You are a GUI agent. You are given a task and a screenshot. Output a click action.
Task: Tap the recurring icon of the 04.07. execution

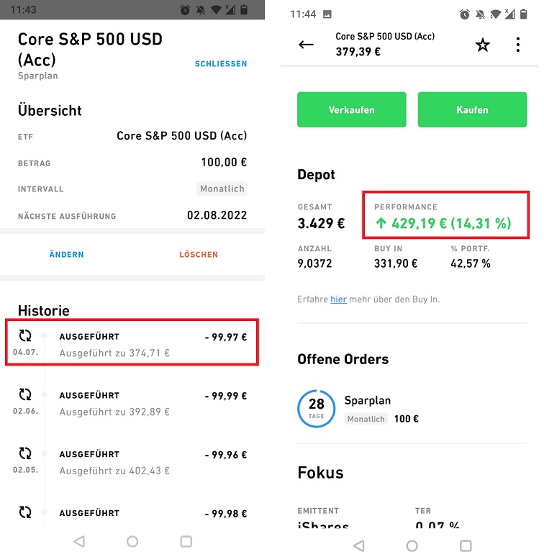coord(25,335)
